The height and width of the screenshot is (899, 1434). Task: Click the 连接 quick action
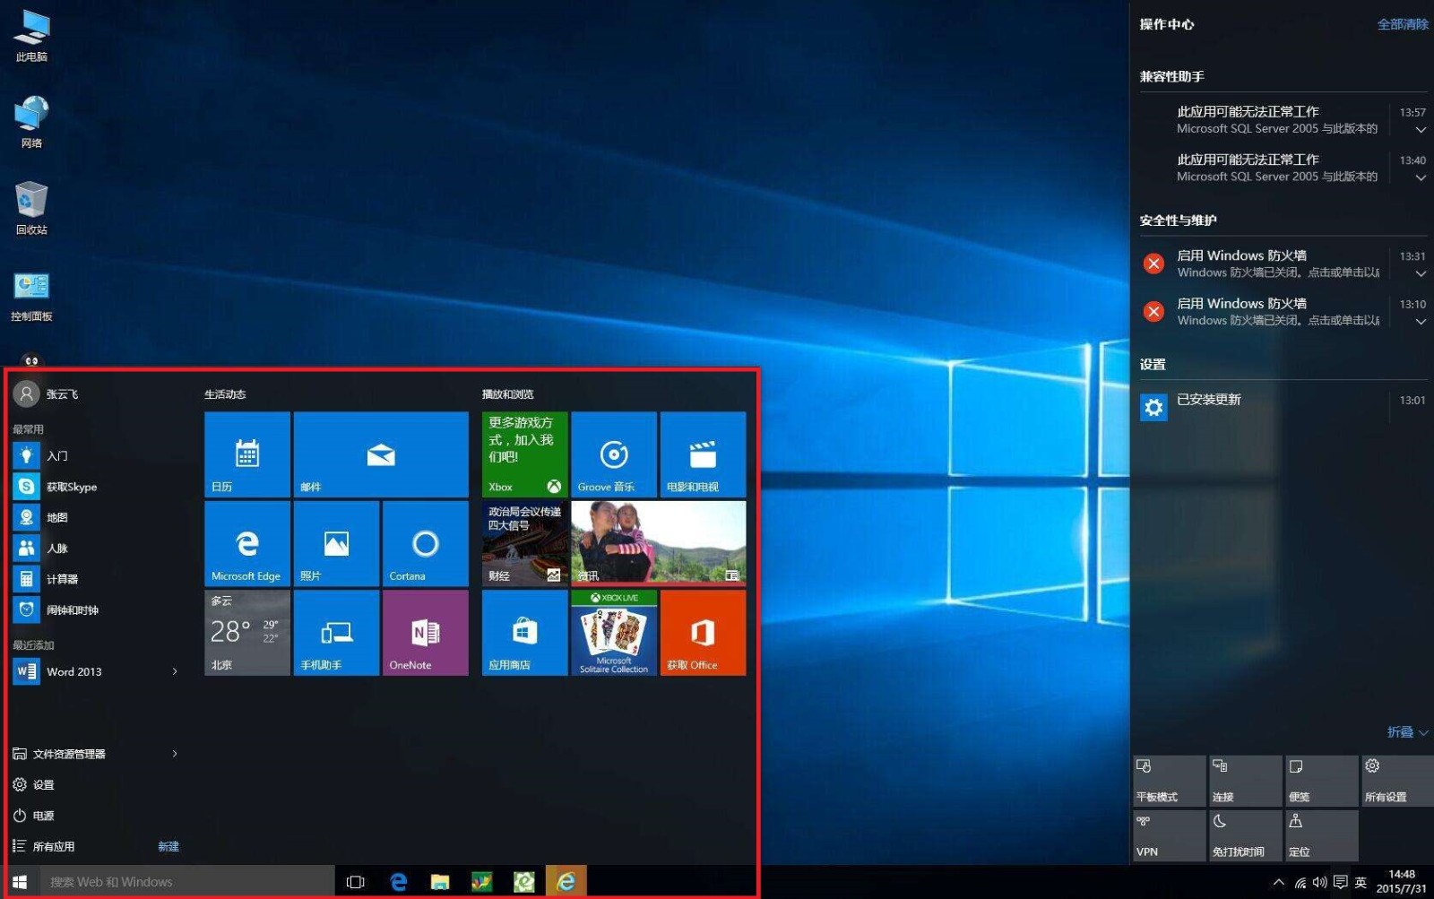(x=1245, y=781)
